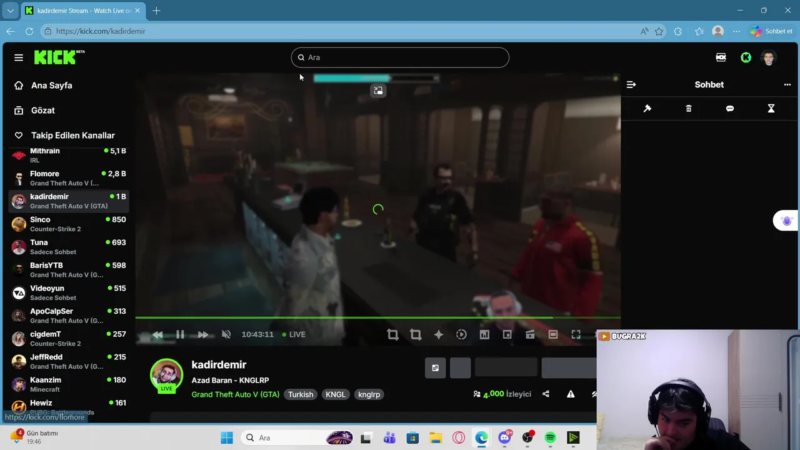Open Videoyun channel in the sidebar
This screenshot has height=450, width=800.
click(x=69, y=292)
